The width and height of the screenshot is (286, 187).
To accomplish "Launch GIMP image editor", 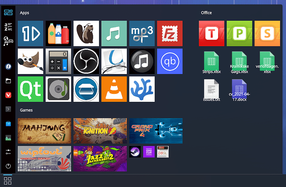I will (x=30, y=61).
